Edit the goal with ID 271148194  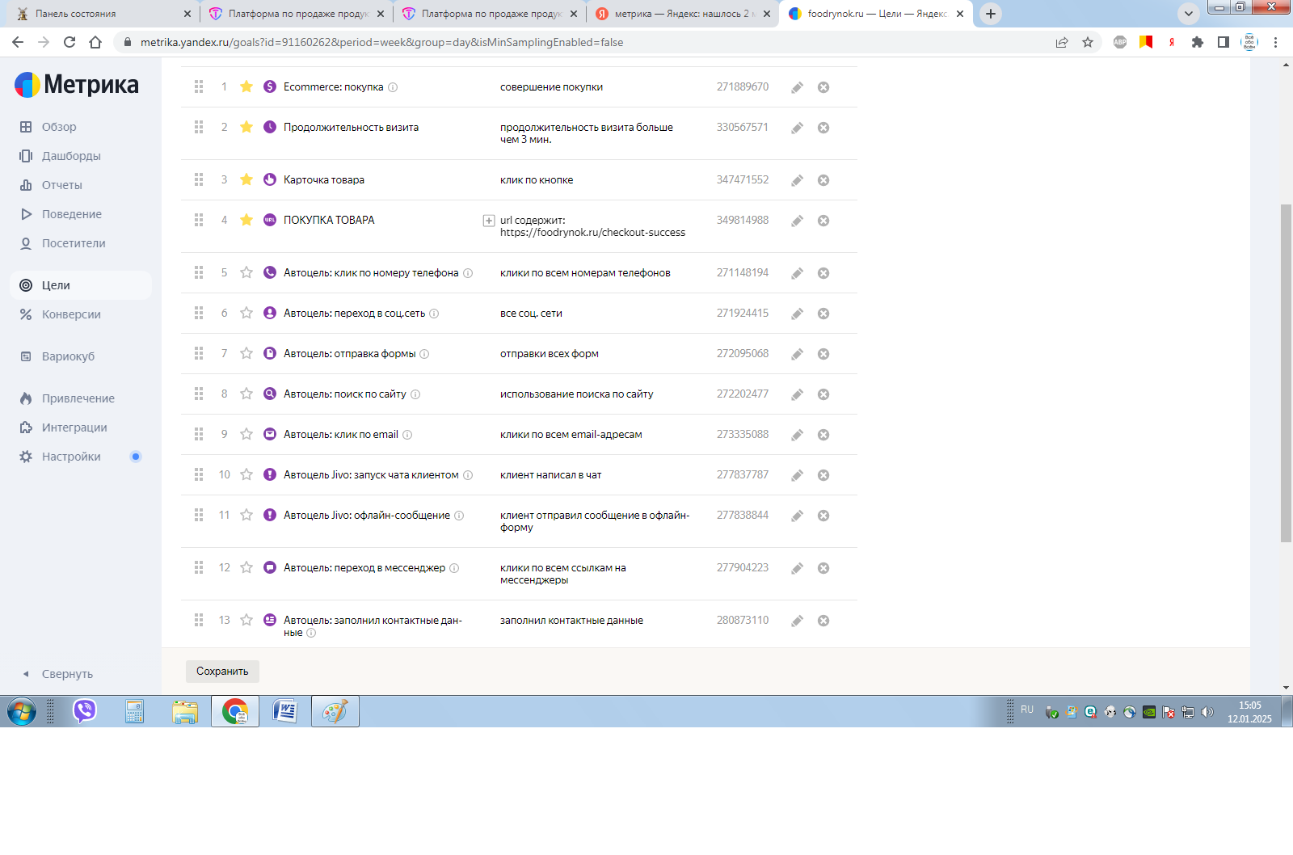pos(797,273)
